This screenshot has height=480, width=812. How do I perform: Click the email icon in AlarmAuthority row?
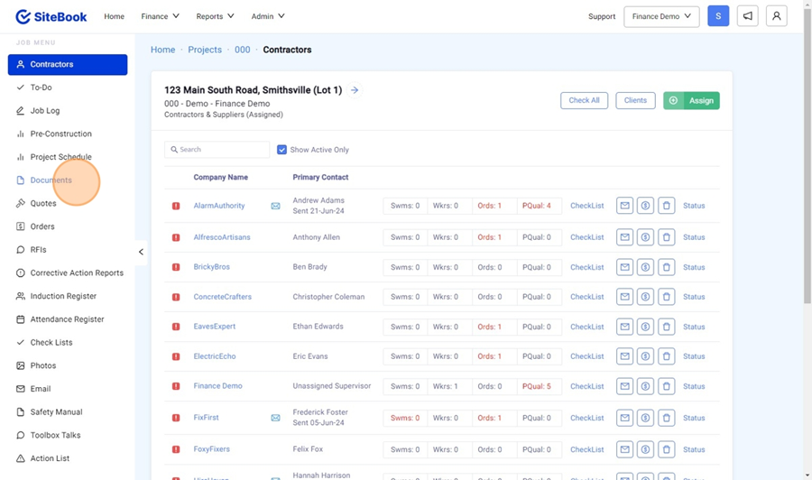[x=624, y=206]
